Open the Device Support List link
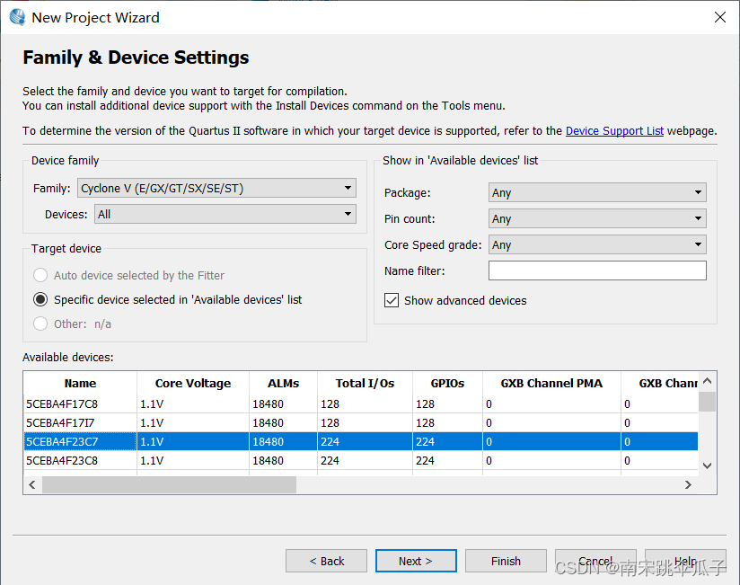This screenshot has width=740, height=585. pyautogui.click(x=614, y=131)
